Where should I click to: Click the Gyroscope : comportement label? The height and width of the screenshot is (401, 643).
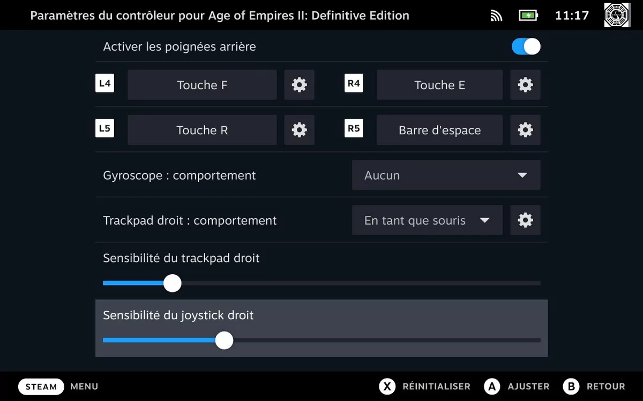180,175
